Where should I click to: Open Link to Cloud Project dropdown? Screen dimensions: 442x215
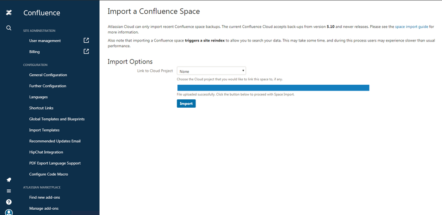coord(211,71)
